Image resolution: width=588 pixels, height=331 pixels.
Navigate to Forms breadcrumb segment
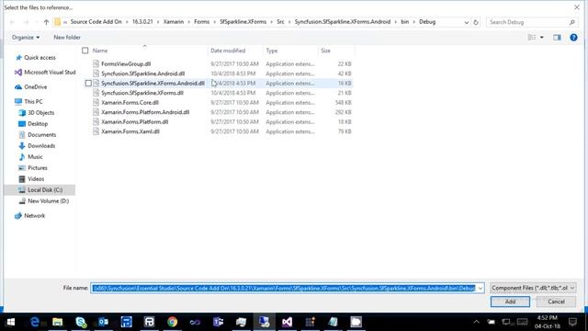tap(202, 22)
